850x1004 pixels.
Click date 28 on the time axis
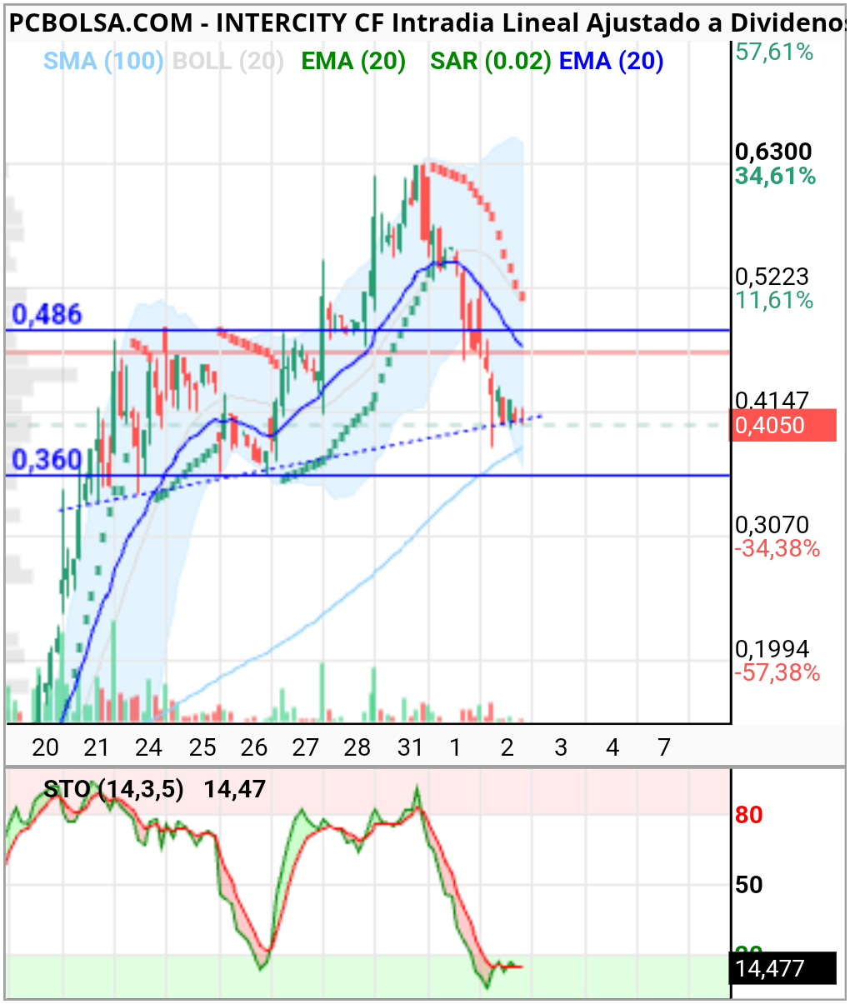coord(357,747)
